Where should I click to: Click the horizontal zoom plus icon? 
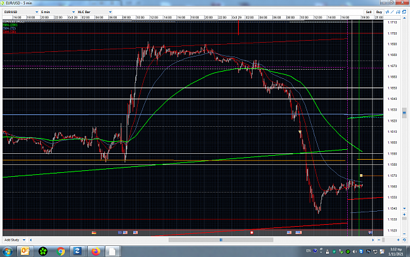[x=398, y=240]
